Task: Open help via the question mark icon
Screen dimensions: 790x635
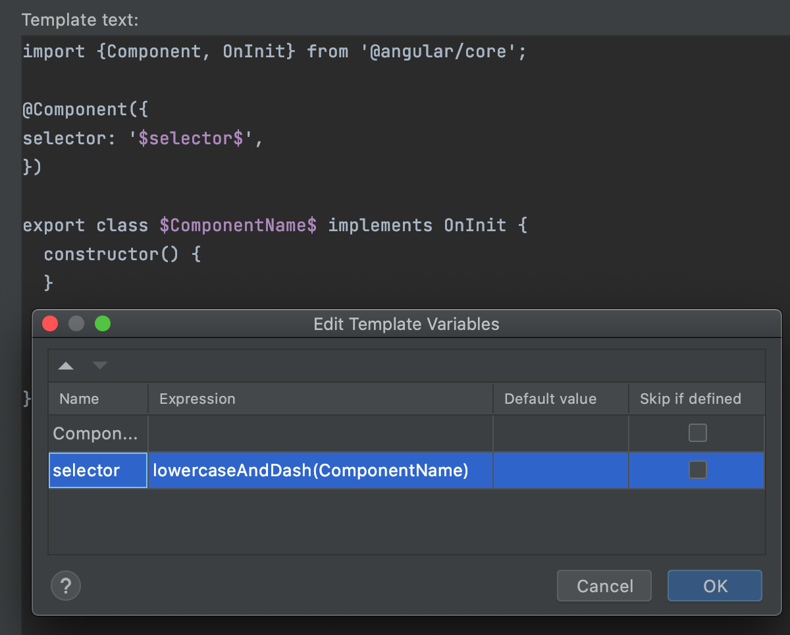Action: [66, 586]
